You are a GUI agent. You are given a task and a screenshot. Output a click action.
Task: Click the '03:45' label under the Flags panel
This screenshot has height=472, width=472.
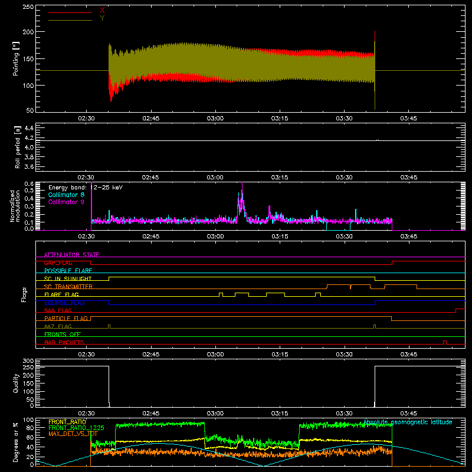pyautogui.click(x=409, y=355)
